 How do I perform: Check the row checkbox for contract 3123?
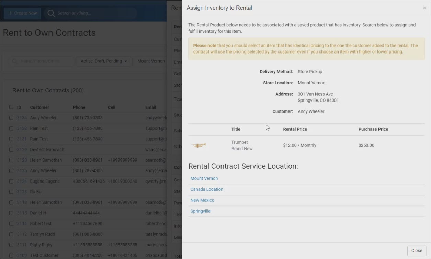11,192
